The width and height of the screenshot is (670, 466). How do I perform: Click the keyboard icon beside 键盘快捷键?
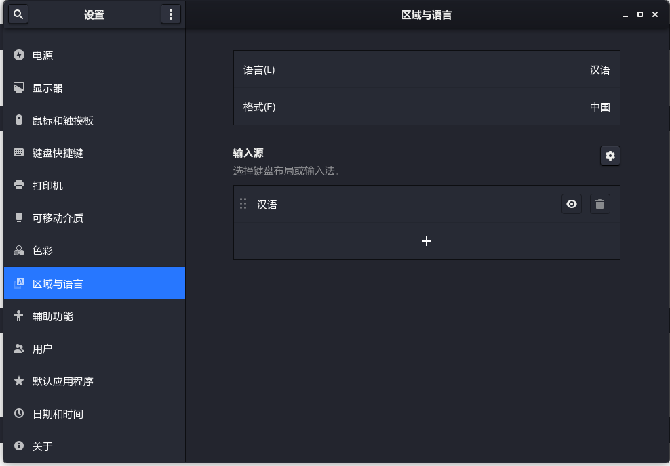[x=19, y=152]
